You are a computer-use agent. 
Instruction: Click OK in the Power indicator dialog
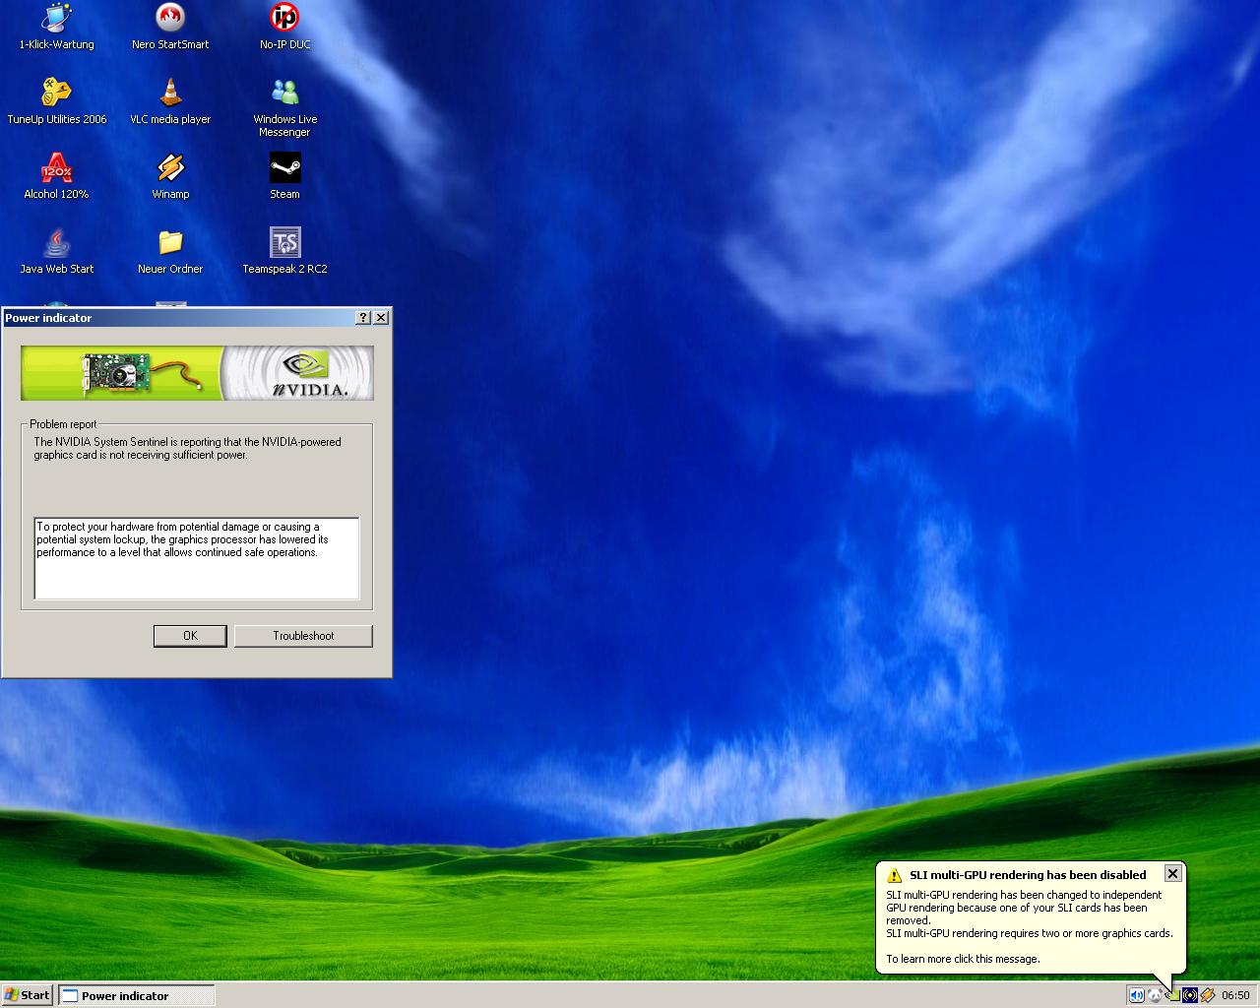190,636
